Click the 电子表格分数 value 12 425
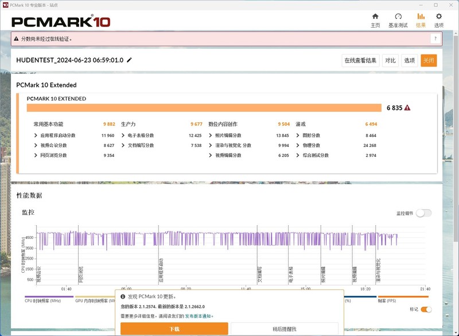The image size is (459, 336). click(x=195, y=136)
